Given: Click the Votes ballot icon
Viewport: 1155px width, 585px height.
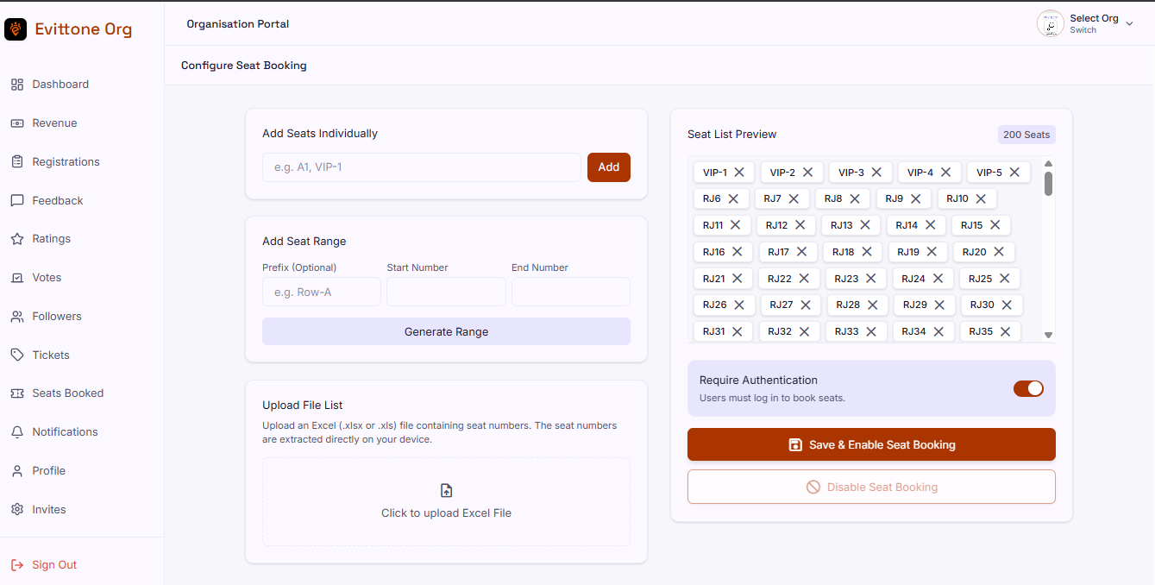Looking at the screenshot, I should coord(17,278).
